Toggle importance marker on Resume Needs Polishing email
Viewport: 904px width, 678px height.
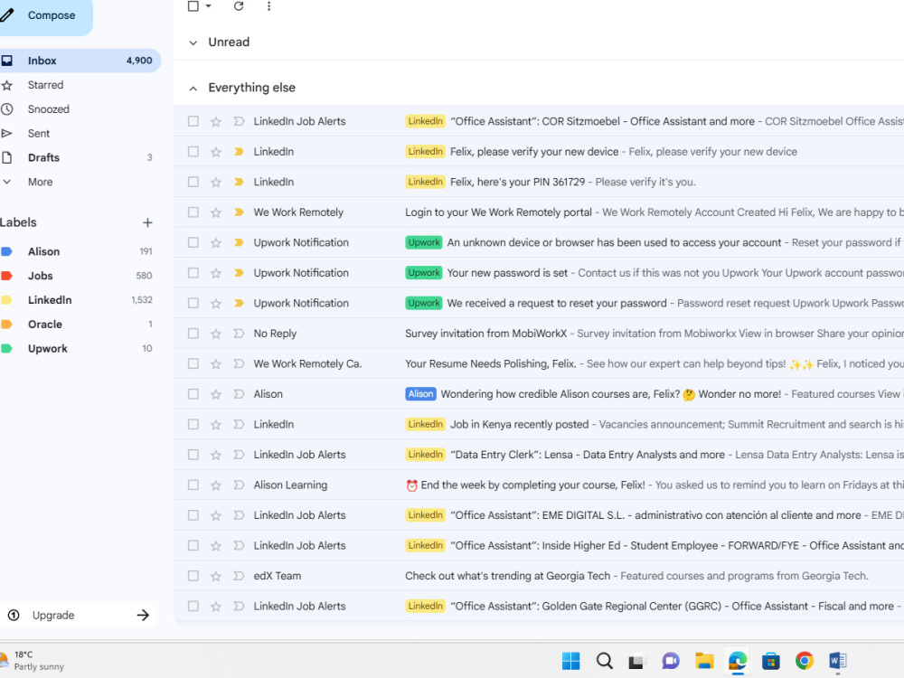[239, 363]
